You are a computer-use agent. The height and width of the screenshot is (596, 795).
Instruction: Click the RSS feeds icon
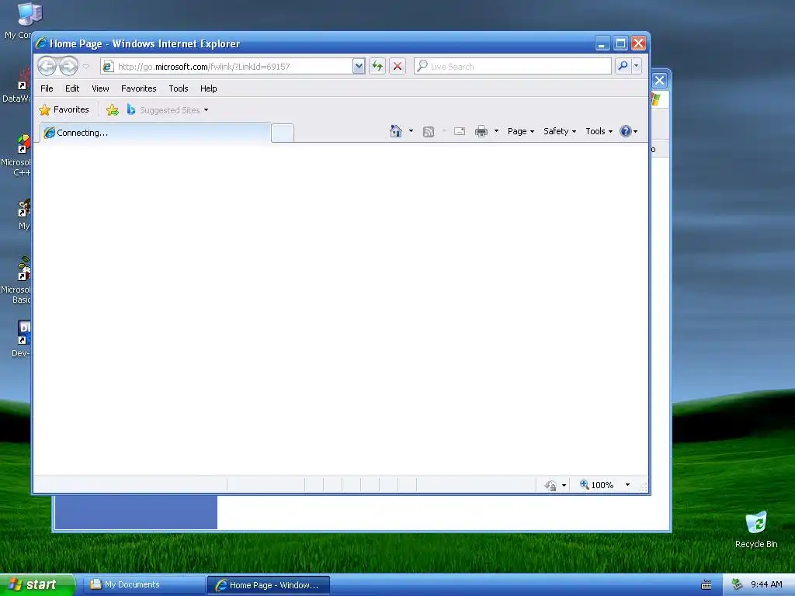[x=429, y=132]
